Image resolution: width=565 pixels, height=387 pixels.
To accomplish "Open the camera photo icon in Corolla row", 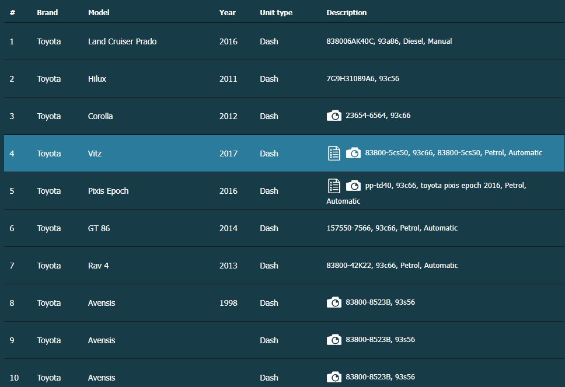I will (x=334, y=116).
